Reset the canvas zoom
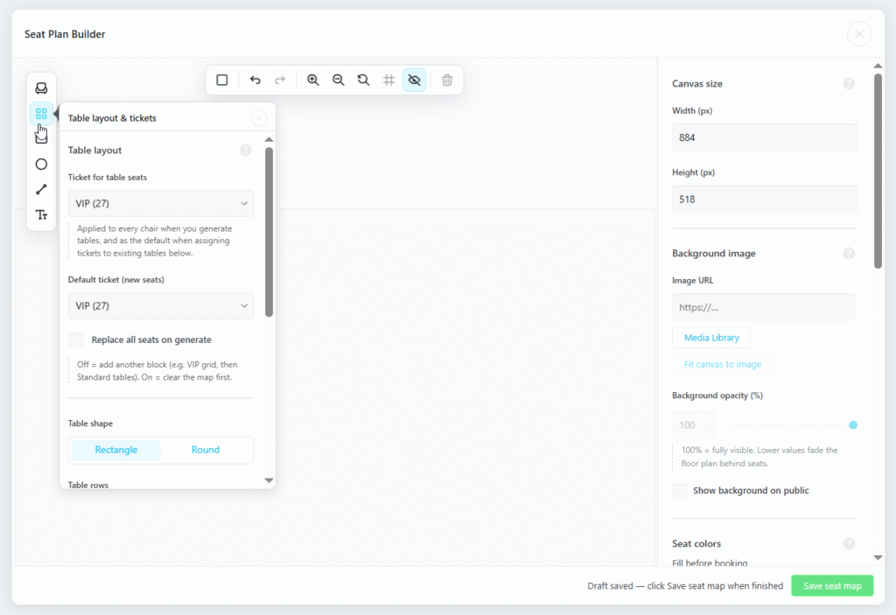This screenshot has height=615, width=896. 363,80
